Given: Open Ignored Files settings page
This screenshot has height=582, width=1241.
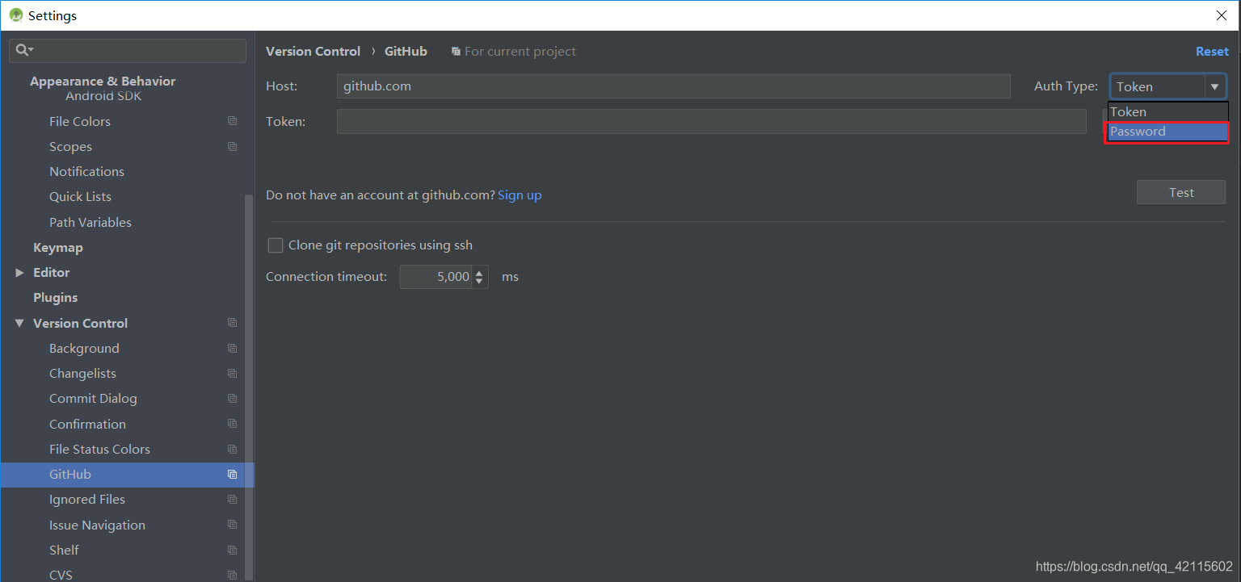Looking at the screenshot, I should point(87,500).
